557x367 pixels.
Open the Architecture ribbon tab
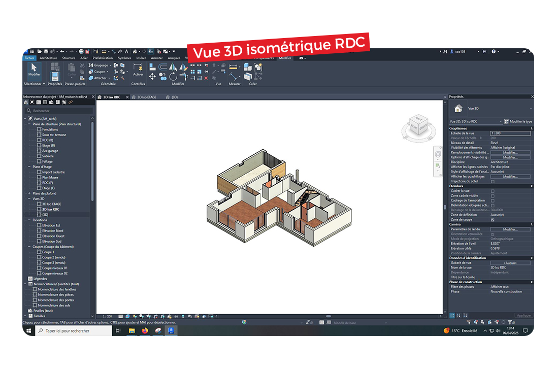point(48,58)
